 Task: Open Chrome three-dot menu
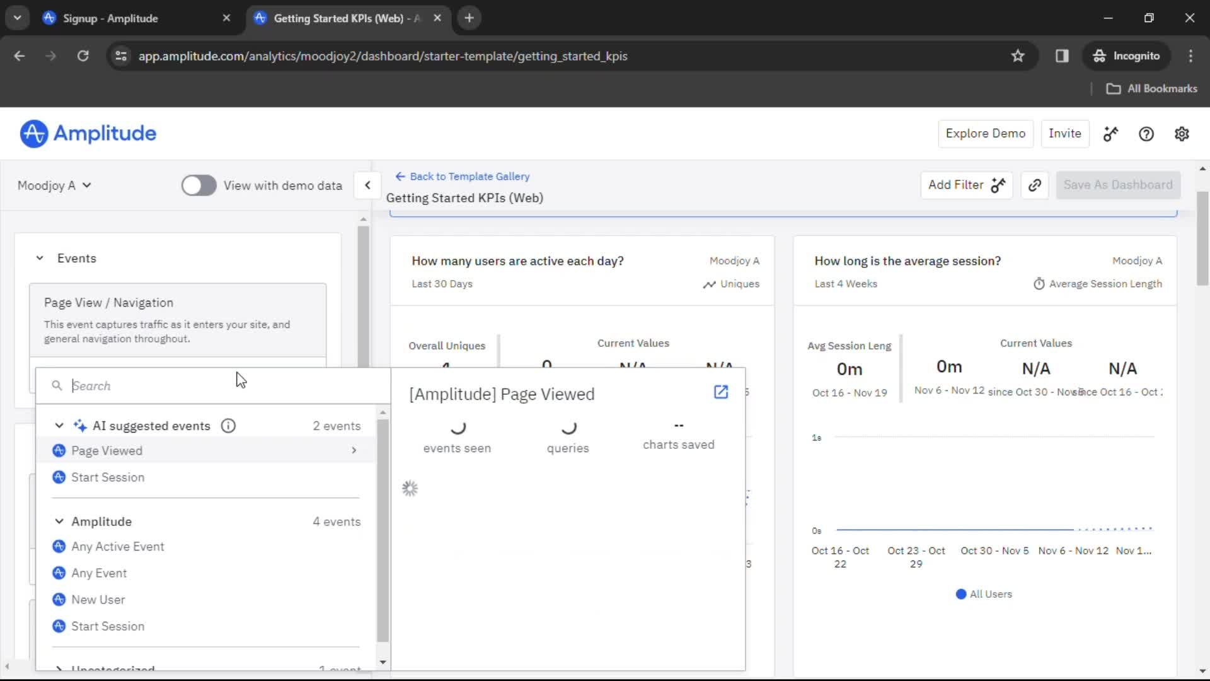pyautogui.click(x=1190, y=56)
